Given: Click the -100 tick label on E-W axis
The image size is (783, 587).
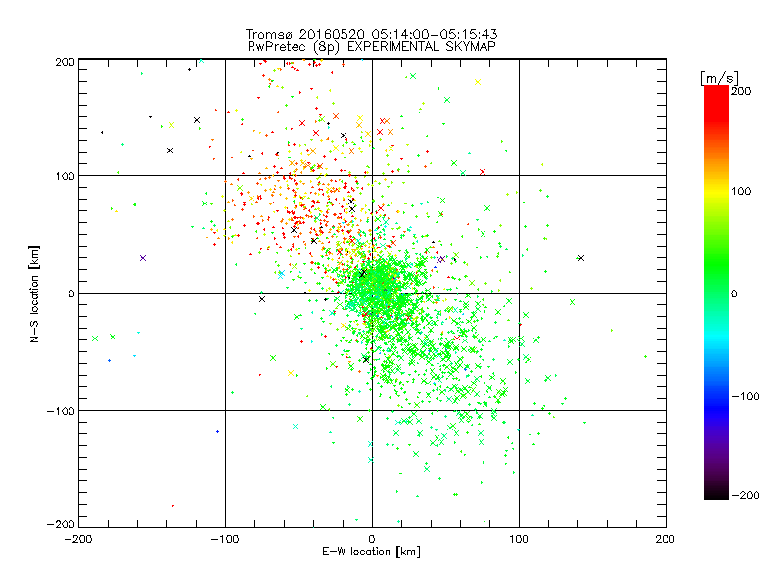Looking at the screenshot, I should tap(225, 539).
